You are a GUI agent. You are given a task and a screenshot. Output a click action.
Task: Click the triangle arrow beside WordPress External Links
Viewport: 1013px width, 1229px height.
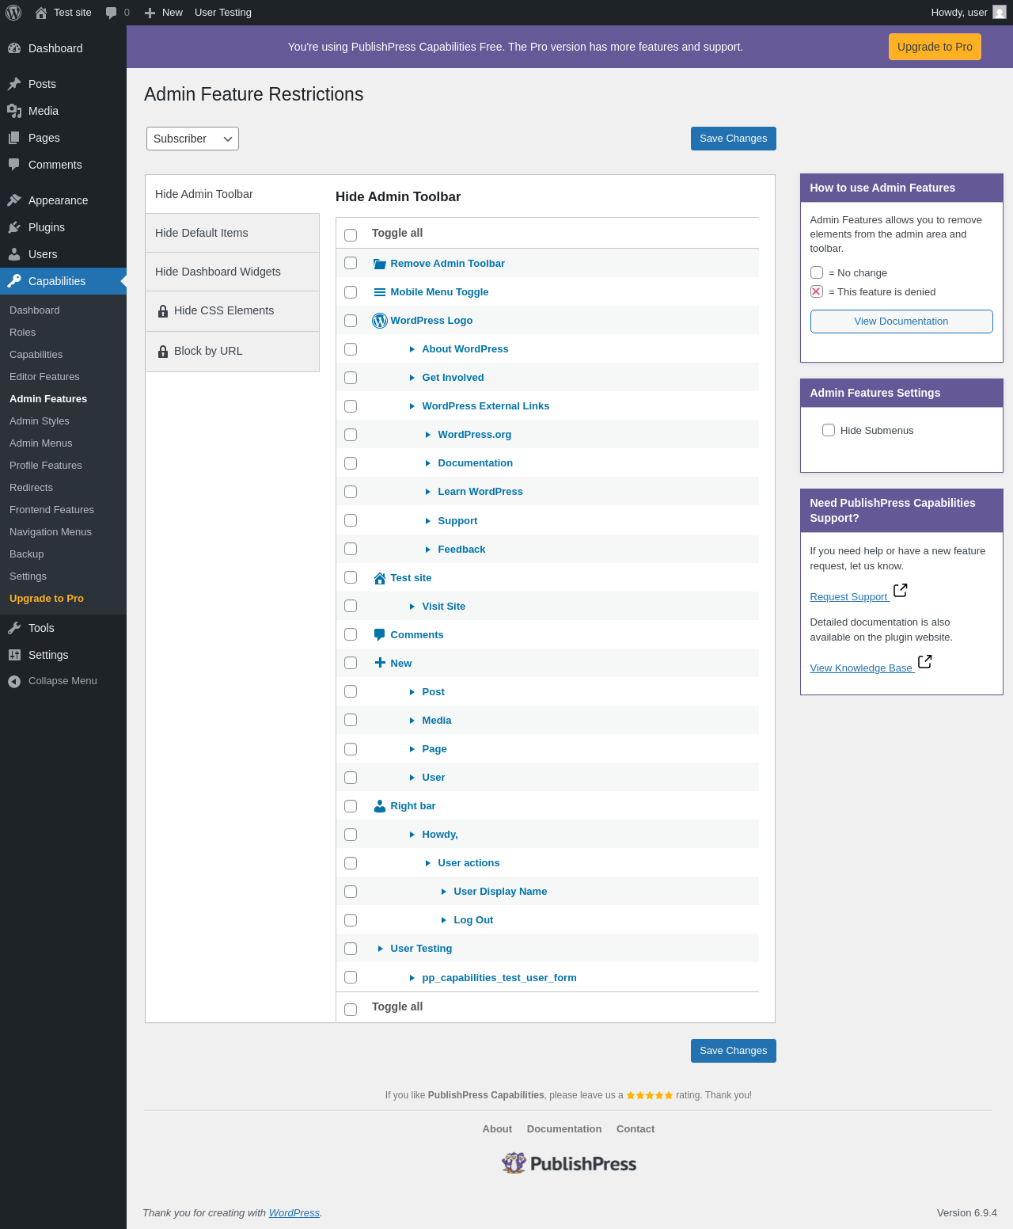[412, 406]
